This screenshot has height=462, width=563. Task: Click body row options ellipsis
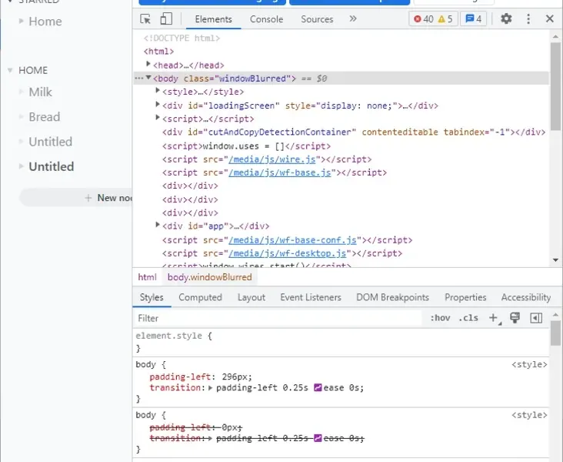(x=139, y=78)
